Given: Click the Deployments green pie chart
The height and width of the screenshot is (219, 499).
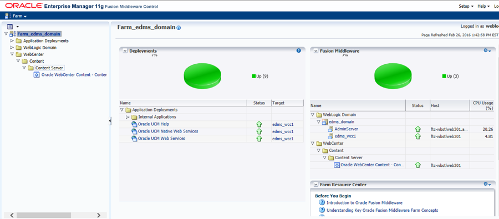Looking at the screenshot, I should point(202,76).
